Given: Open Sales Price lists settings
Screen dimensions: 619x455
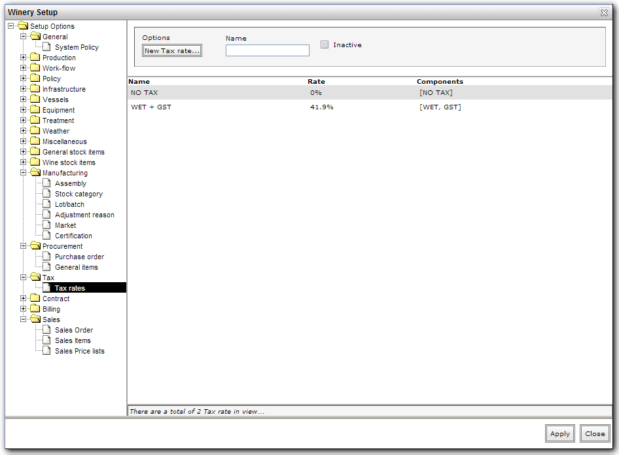Looking at the screenshot, I should (80, 351).
